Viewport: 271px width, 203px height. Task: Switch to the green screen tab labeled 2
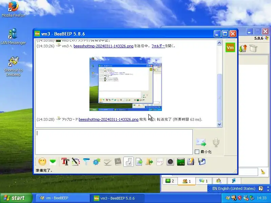[x=170, y=181]
